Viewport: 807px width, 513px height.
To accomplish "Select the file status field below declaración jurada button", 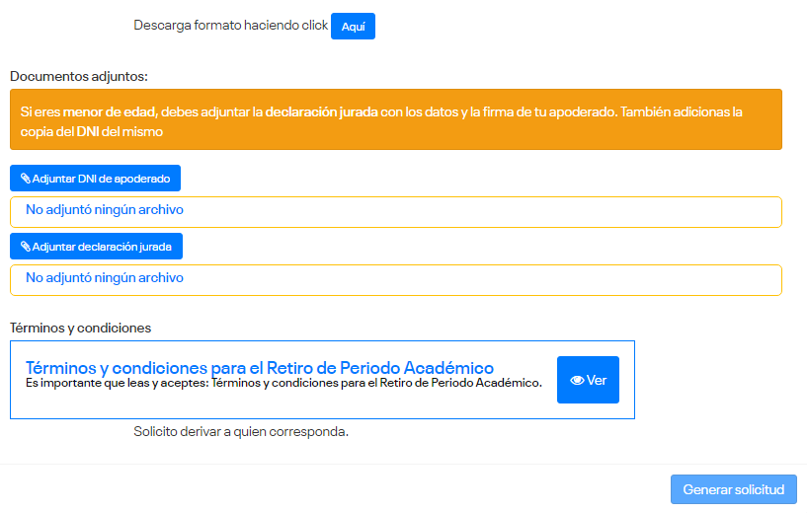I will (x=395, y=279).
